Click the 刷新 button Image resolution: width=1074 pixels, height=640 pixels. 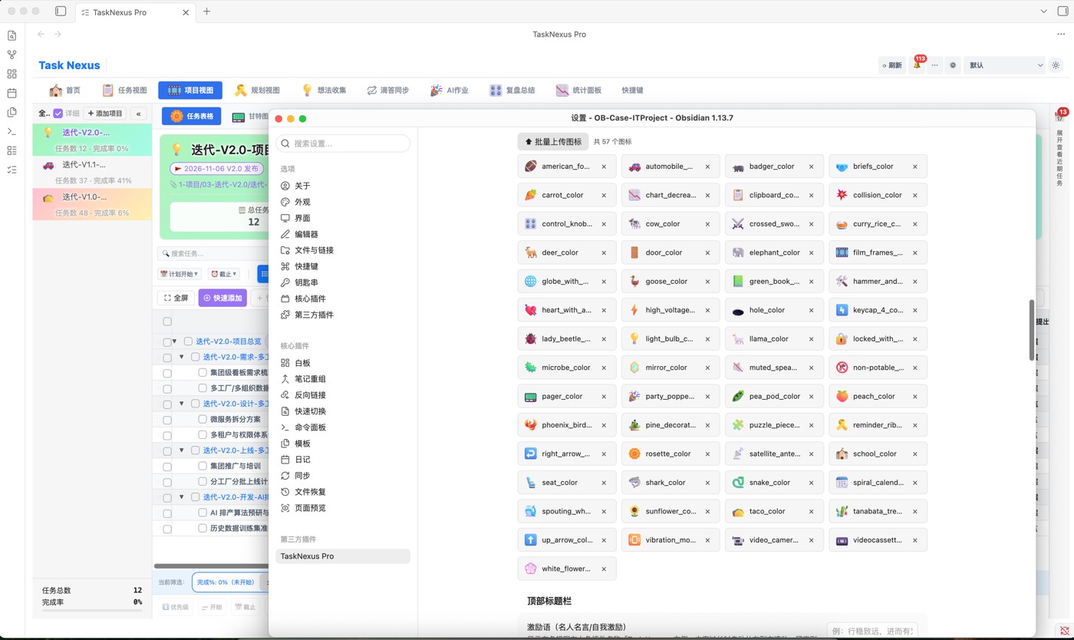pos(892,65)
